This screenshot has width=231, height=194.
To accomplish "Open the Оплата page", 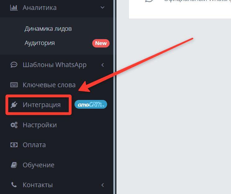I will point(34,145).
